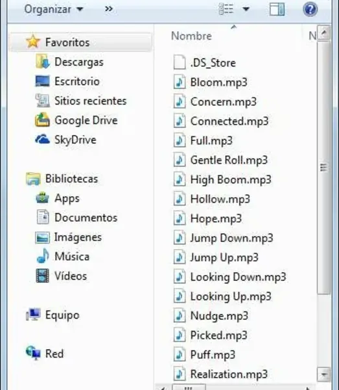This screenshot has width=339, height=390.
Task: Select the file High Boom.mp3
Action: (231, 179)
